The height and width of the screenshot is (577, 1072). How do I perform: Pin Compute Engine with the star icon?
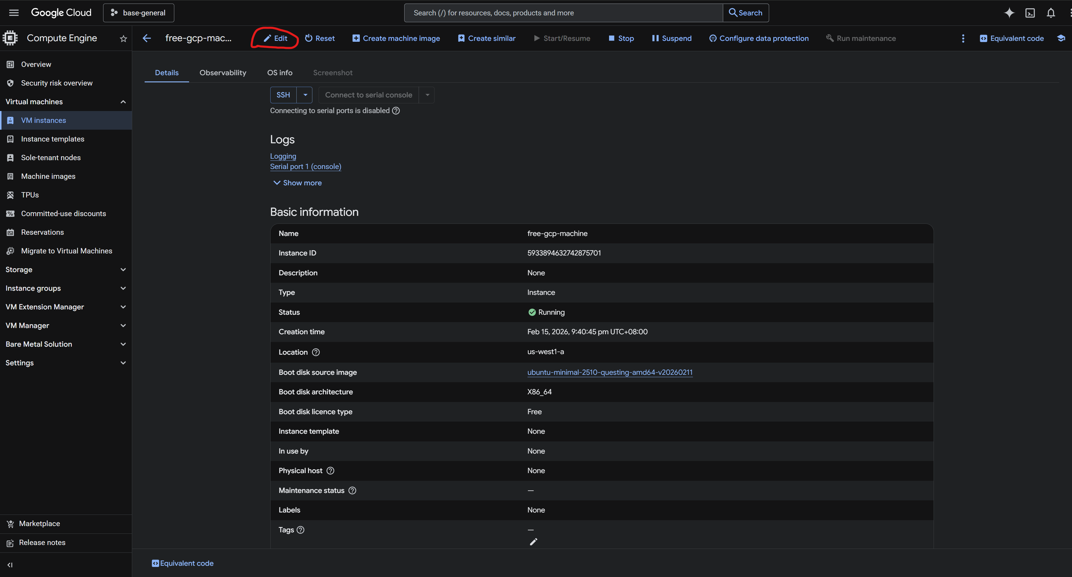point(123,39)
